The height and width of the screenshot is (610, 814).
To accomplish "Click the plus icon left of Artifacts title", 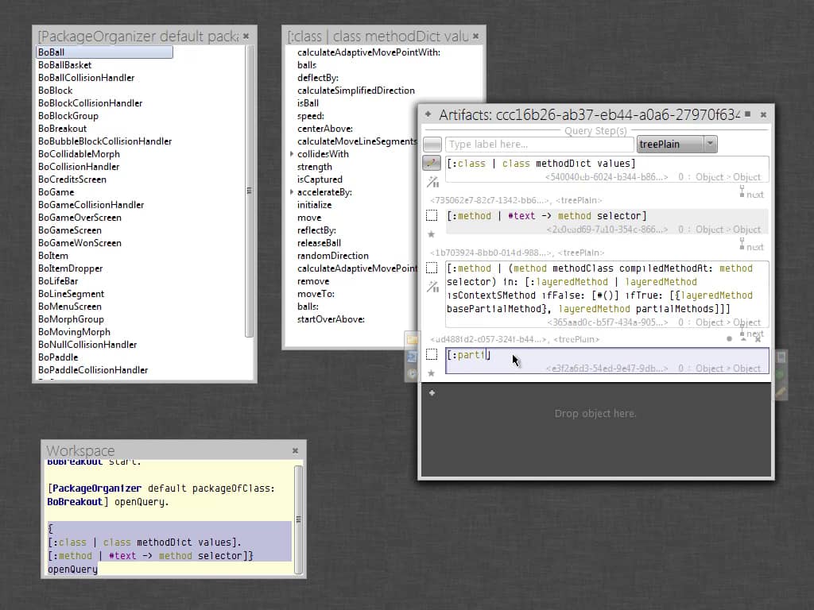I will [x=428, y=114].
